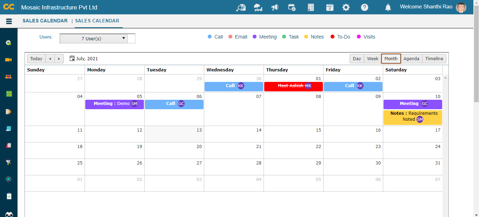The width and height of the screenshot is (479, 217).
Task: Open the Meeting : Demo event
Action: click(x=114, y=104)
